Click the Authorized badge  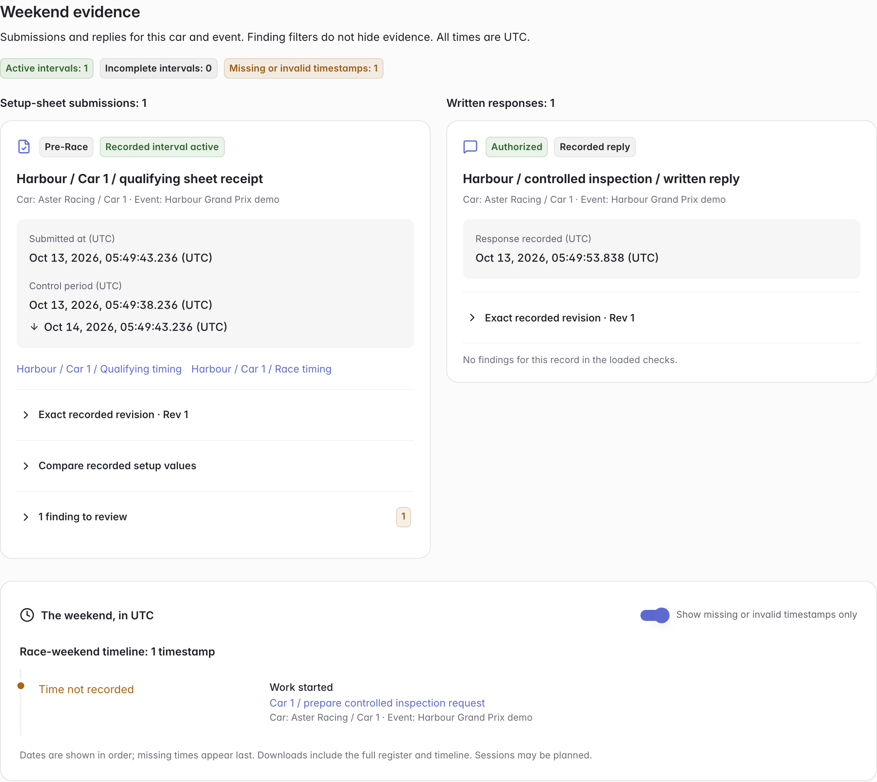click(x=516, y=147)
